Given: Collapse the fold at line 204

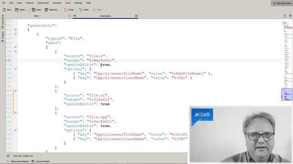Looking at the screenshot, I should coord(16,113).
